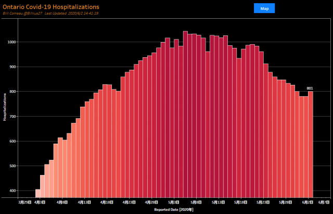333x214 pixels.
Task: Click the 3月29日 date axis label
Action: click(24, 203)
